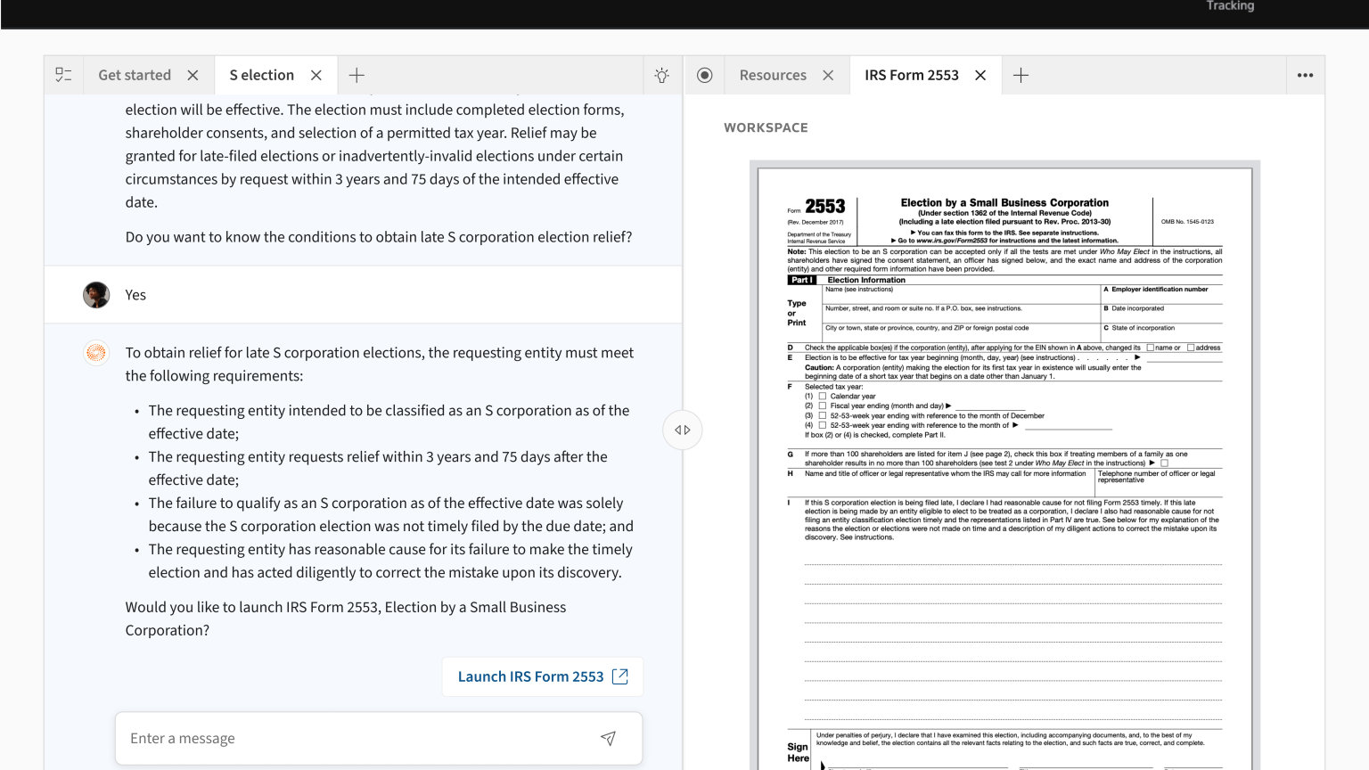
Task: Close the IRS Form 2553 tab
Action: point(980,76)
